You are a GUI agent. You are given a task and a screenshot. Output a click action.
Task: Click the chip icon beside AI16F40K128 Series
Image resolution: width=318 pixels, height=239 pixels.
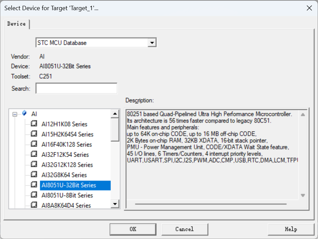pyautogui.click(x=34, y=144)
